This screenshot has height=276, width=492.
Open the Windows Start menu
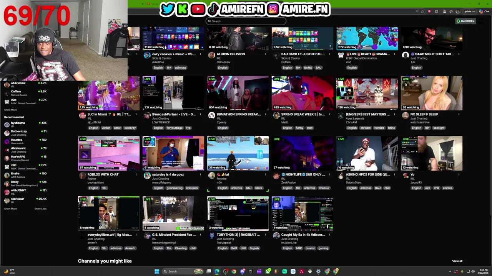(157, 271)
